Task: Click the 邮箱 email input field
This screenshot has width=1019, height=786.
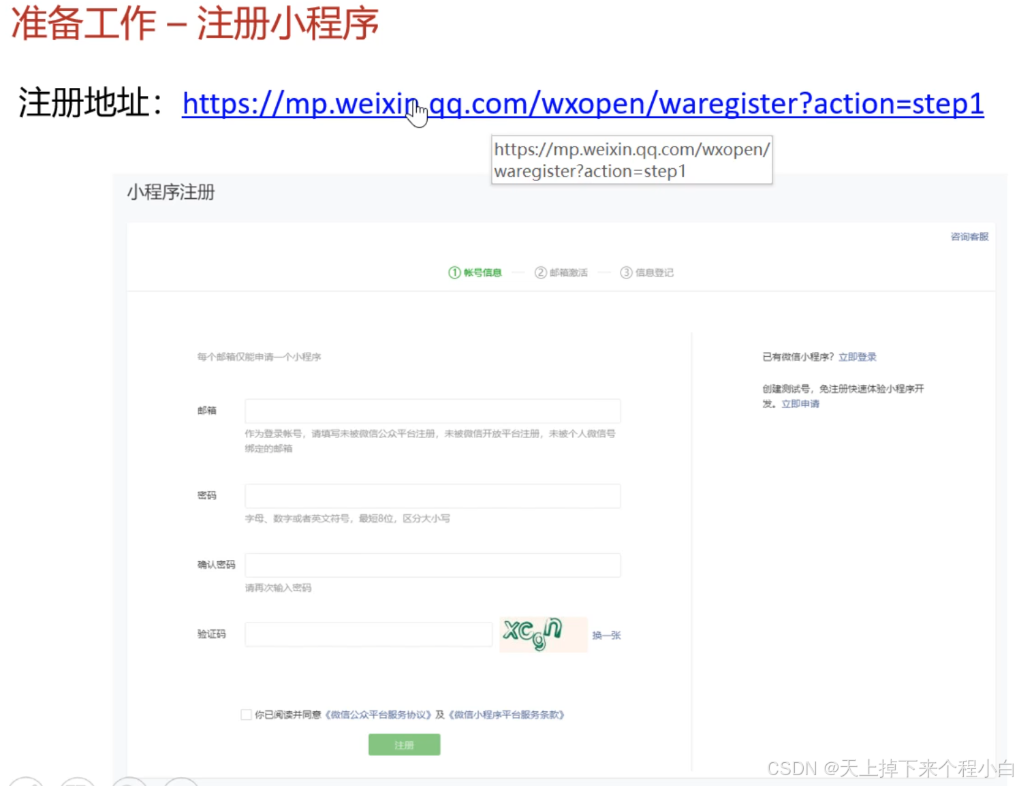Action: [433, 411]
